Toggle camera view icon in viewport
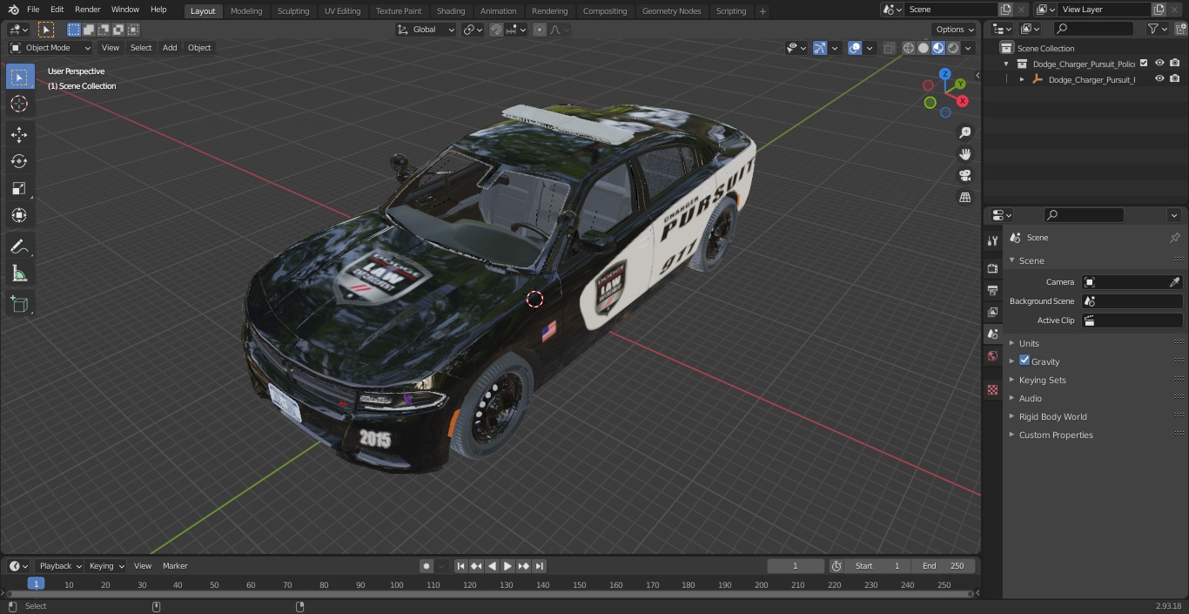The height and width of the screenshot is (614, 1189). tap(964, 176)
